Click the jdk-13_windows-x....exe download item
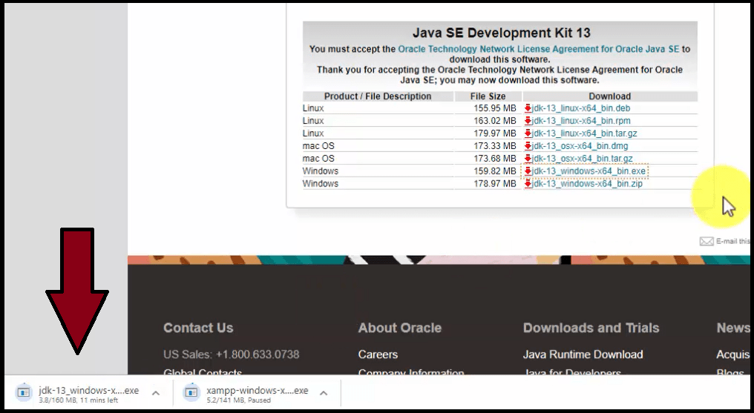This screenshot has width=754, height=413. pyautogui.click(x=89, y=394)
